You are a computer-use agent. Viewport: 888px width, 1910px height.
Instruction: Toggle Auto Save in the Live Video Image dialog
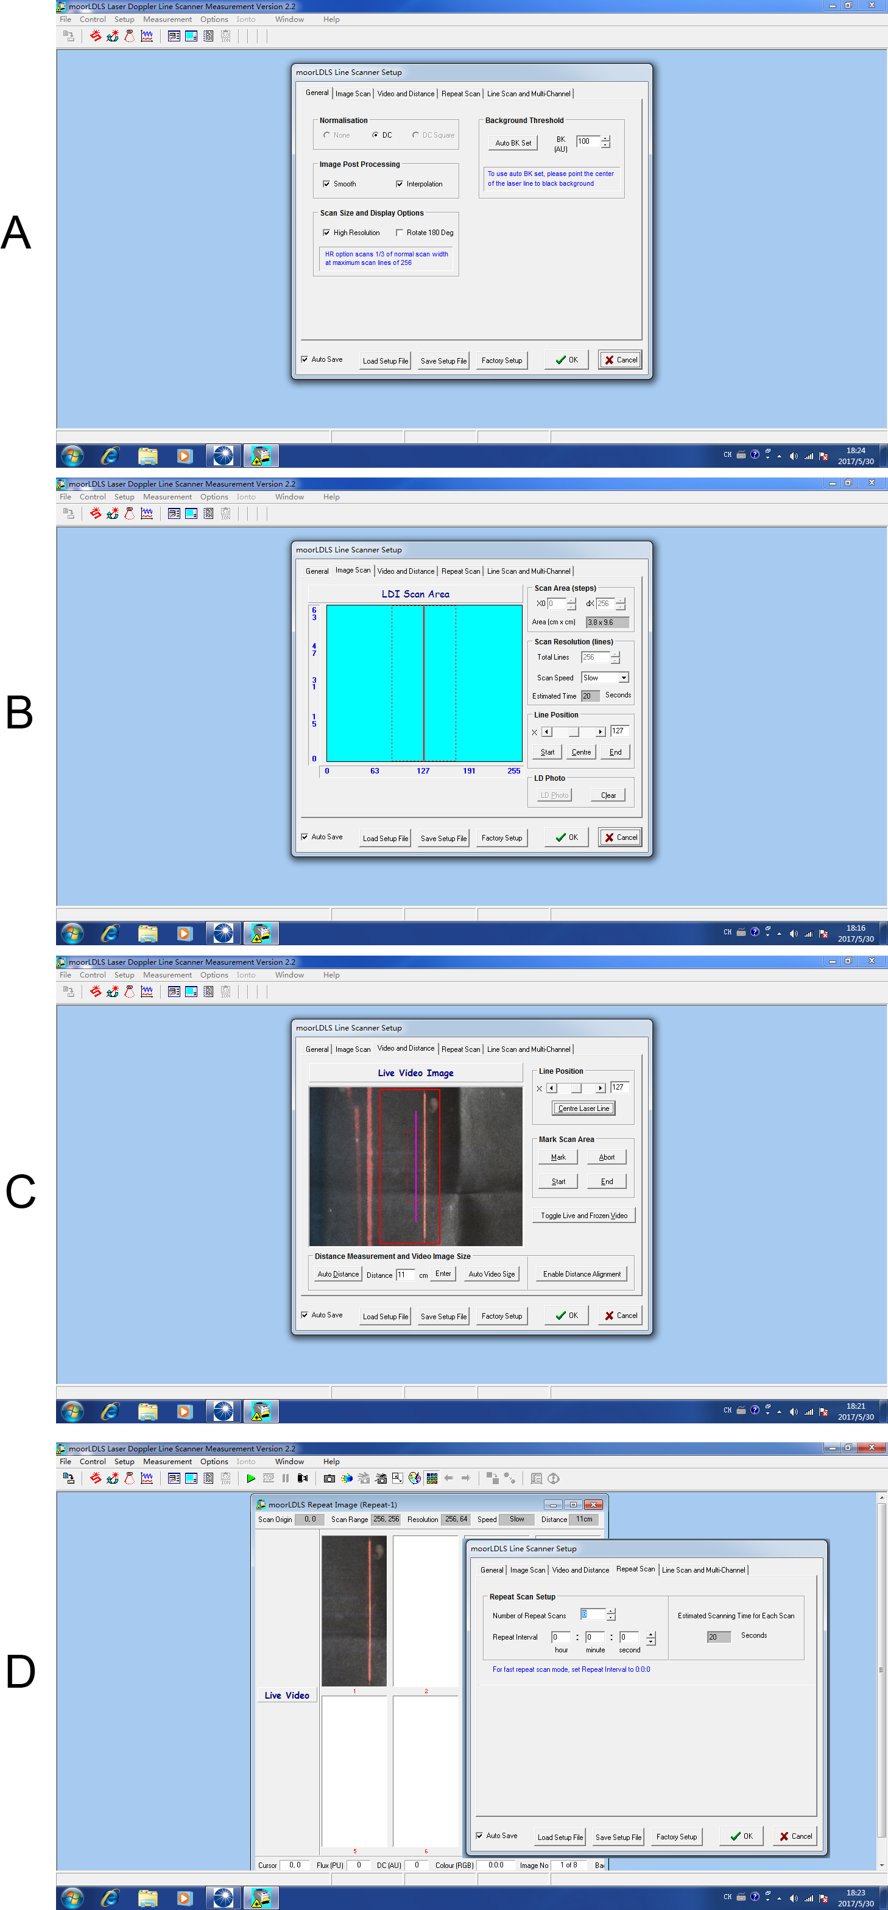[305, 1314]
